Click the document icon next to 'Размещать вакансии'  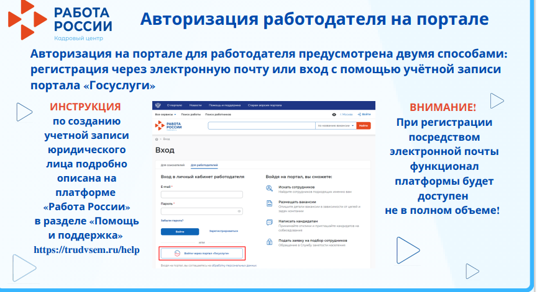pyautogui.click(x=270, y=203)
